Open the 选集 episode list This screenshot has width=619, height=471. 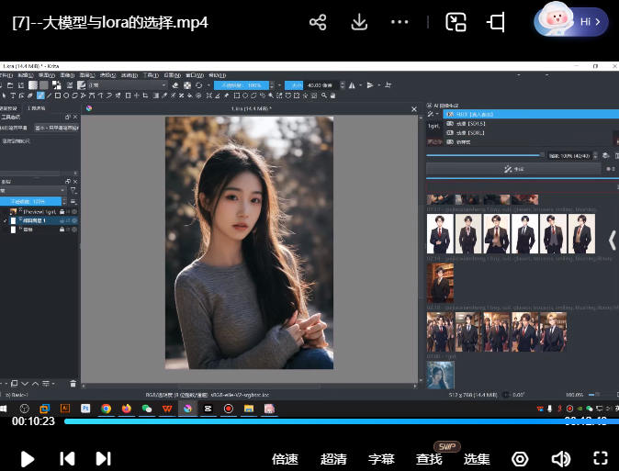477,459
